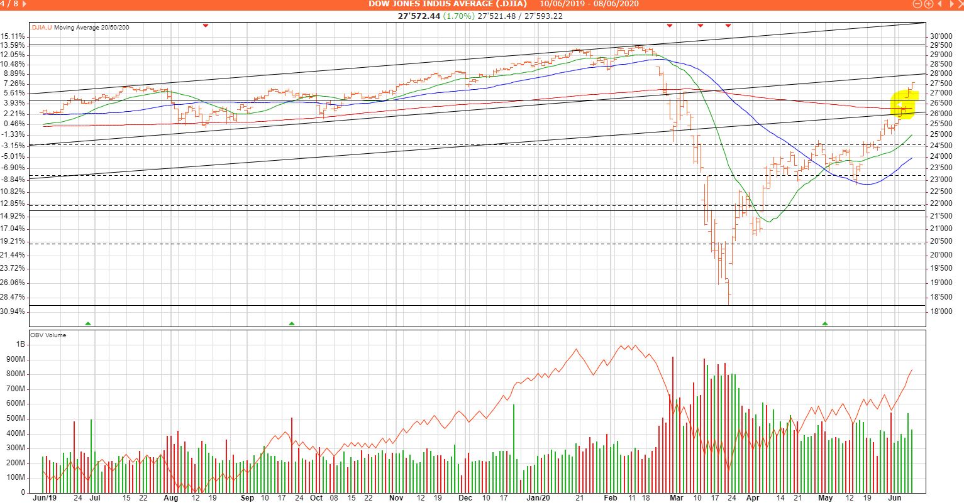
Task: Click DOW JONES INDUS AVERAGE (.DJIA) title
Action: pos(448,4)
